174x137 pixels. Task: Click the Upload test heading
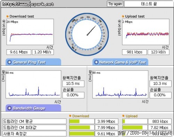[x=135, y=16]
